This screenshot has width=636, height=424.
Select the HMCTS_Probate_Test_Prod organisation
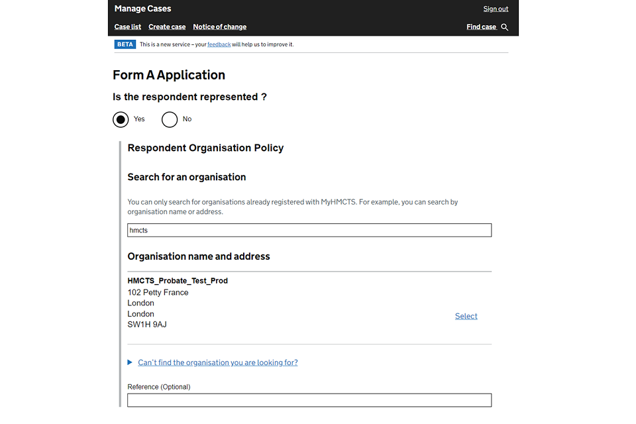[466, 316]
